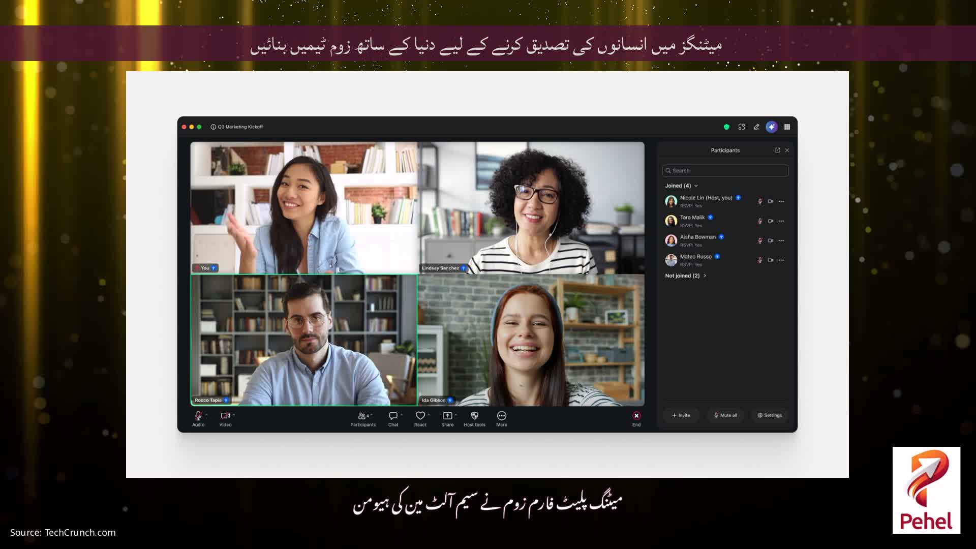Open Settings in the Participants panel

coord(769,415)
